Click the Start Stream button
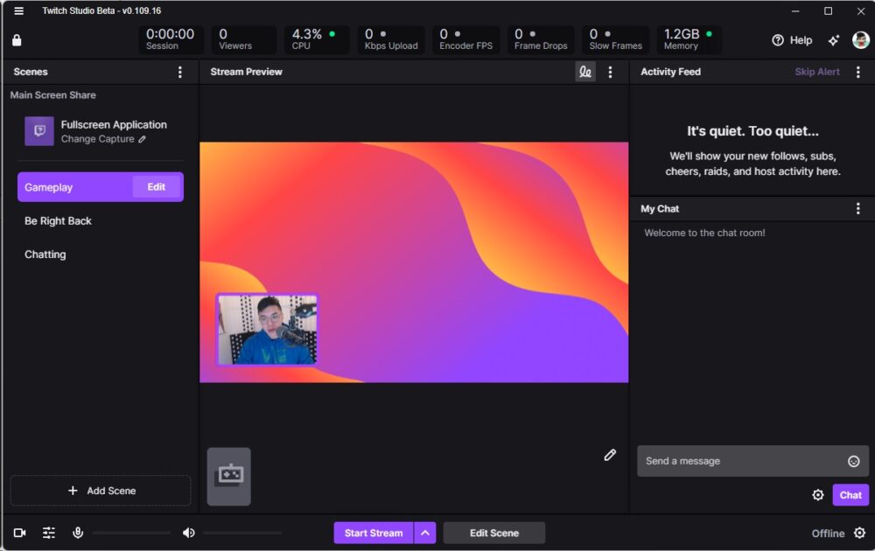 pos(373,532)
